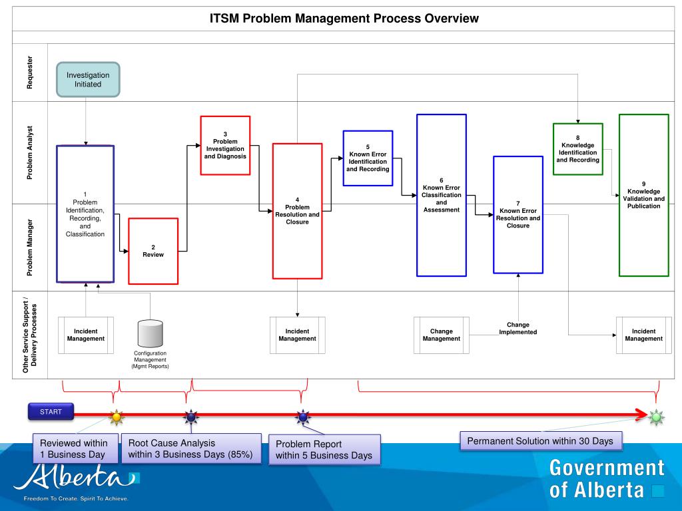Screen dimensions: 682x511
Task: Click Permanent Solution within 30 Days callout
Action: click(x=541, y=440)
